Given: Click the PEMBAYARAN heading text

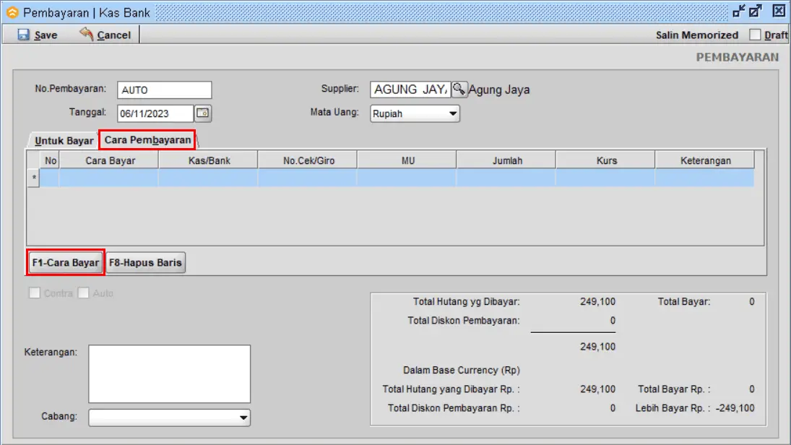Looking at the screenshot, I should click(738, 57).
